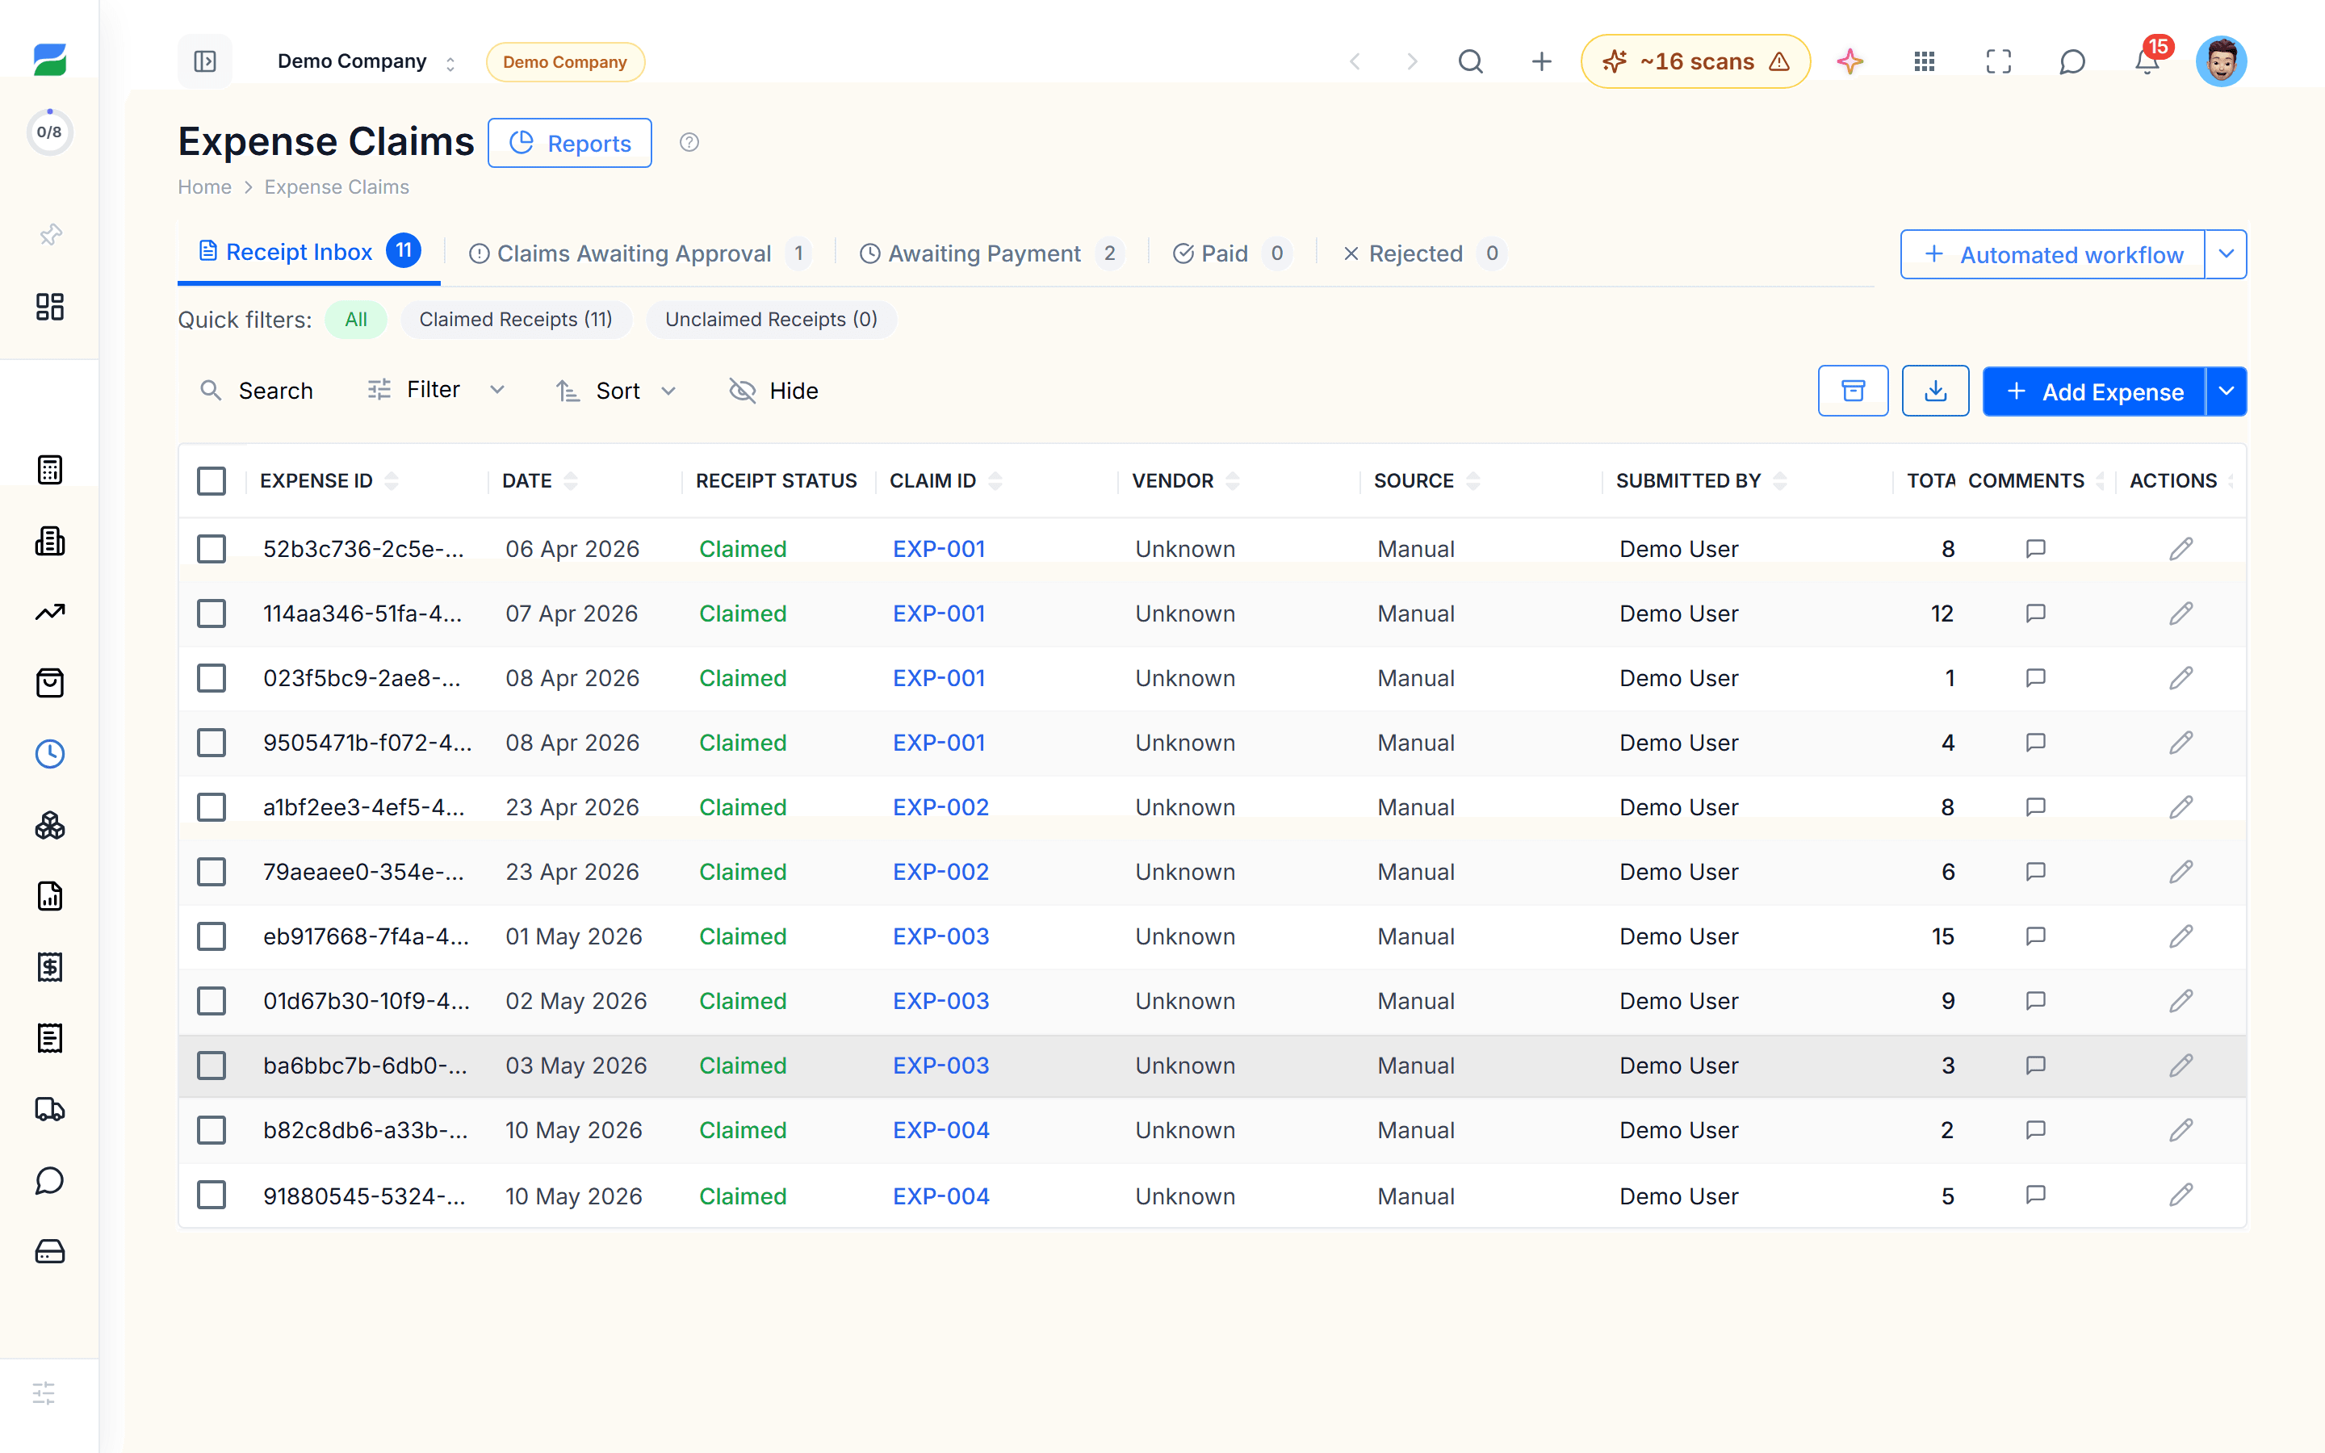Click the help question mark beside Reports
The height and width of the screenshot is (1453, 2325).
[689, 142]
